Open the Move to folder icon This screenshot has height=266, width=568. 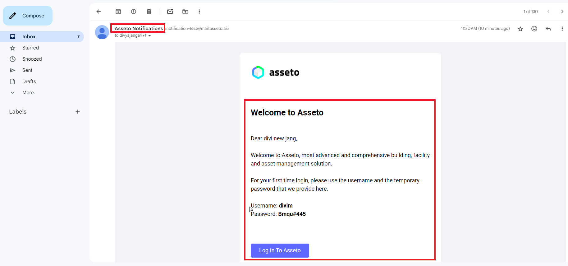(185, 12)
